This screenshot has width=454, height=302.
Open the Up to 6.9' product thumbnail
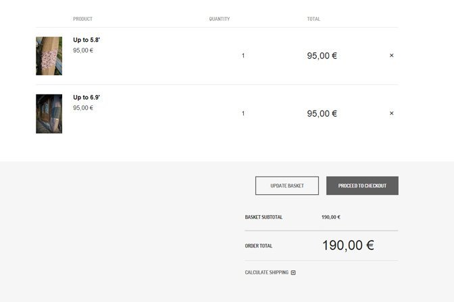point(49,113)
